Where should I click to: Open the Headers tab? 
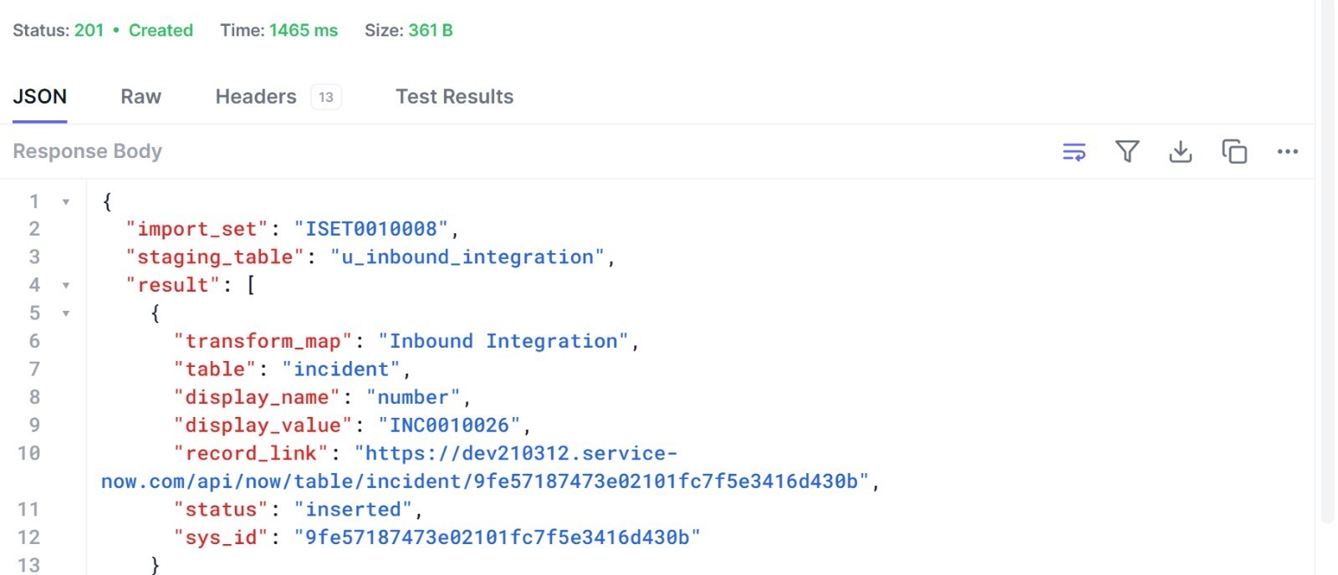coord(255,97)
